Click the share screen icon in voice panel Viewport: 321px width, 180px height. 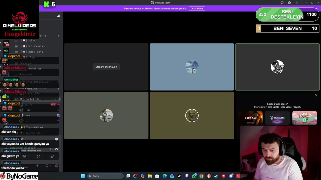tap(24, 156)
